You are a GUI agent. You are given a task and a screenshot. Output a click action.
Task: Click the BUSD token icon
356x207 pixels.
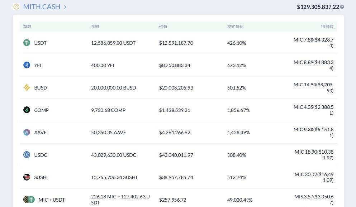point(27,87)
